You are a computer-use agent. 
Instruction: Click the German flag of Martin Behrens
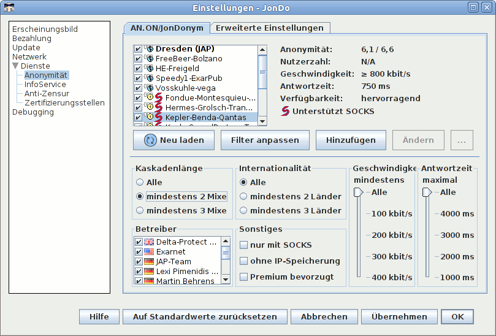click(149, 281)
